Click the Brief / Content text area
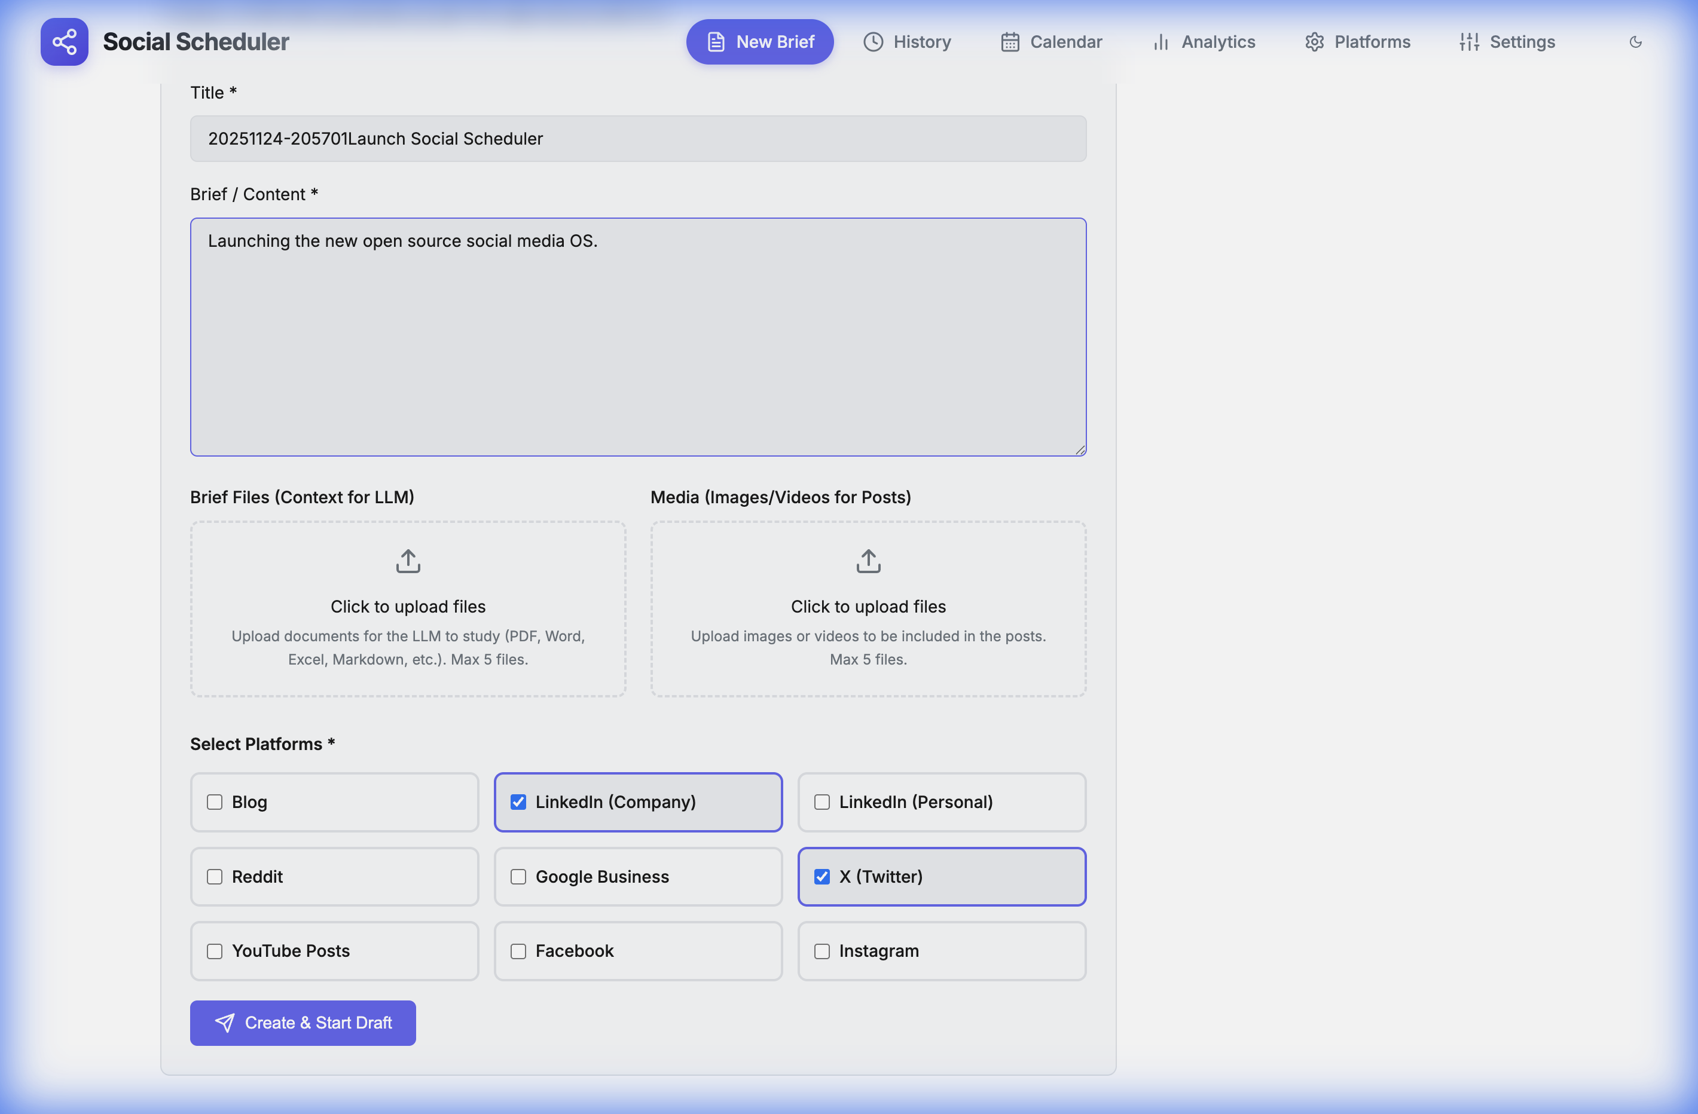Viewport: 1698px width, 1114px height. click(x=638, y=336)
